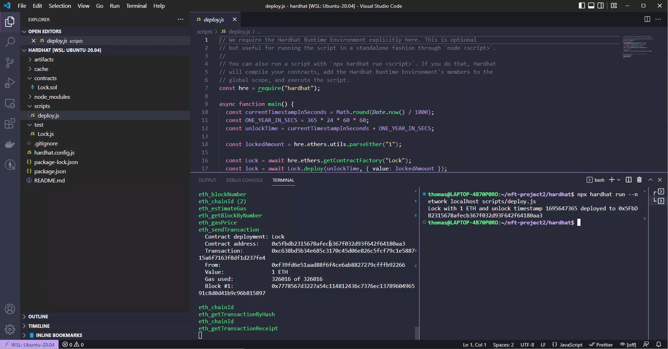This screenshot has width=668, height=349.
Task: Open the launch profile dropdown beside new terminal
Action: pos(619,180)
